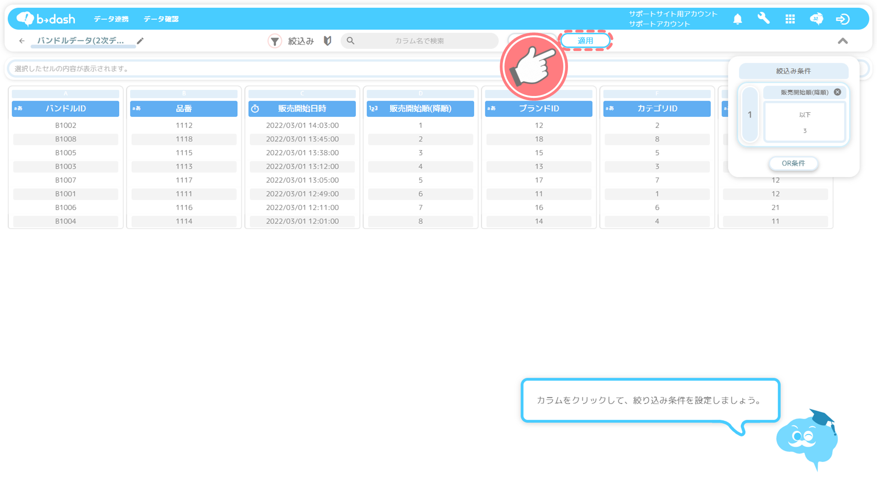This screenshot has height=493, width=877.
Task: Click the 以下 3 condition box
Action: tap(805, 122)
